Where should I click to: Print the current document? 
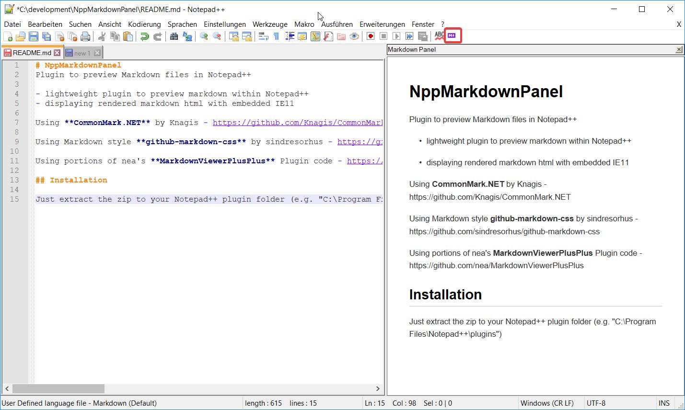coord(86,36)
